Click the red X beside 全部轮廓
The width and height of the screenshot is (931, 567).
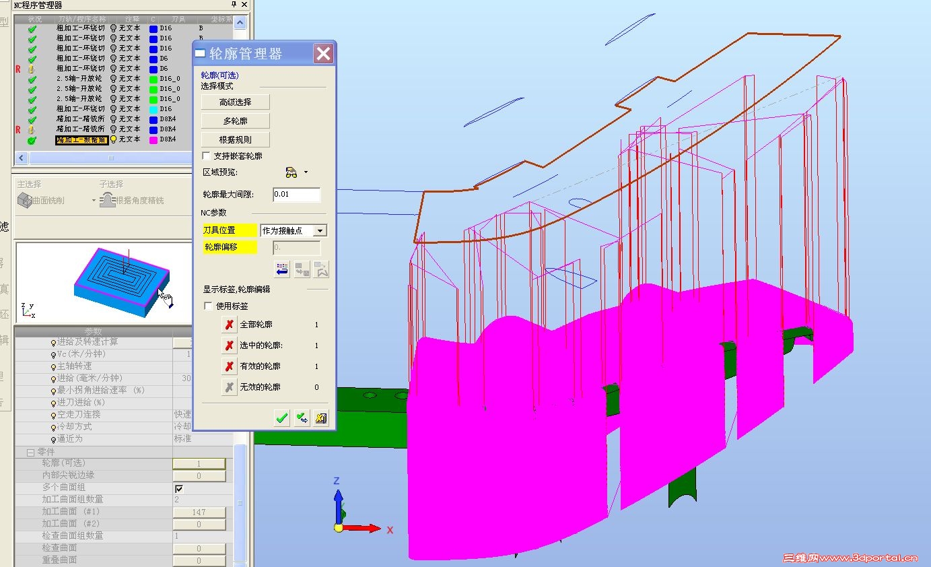tap(230, 325)
